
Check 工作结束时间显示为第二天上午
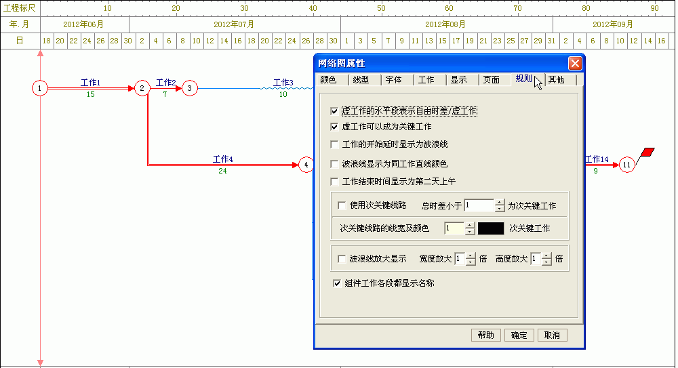point(334,182)
